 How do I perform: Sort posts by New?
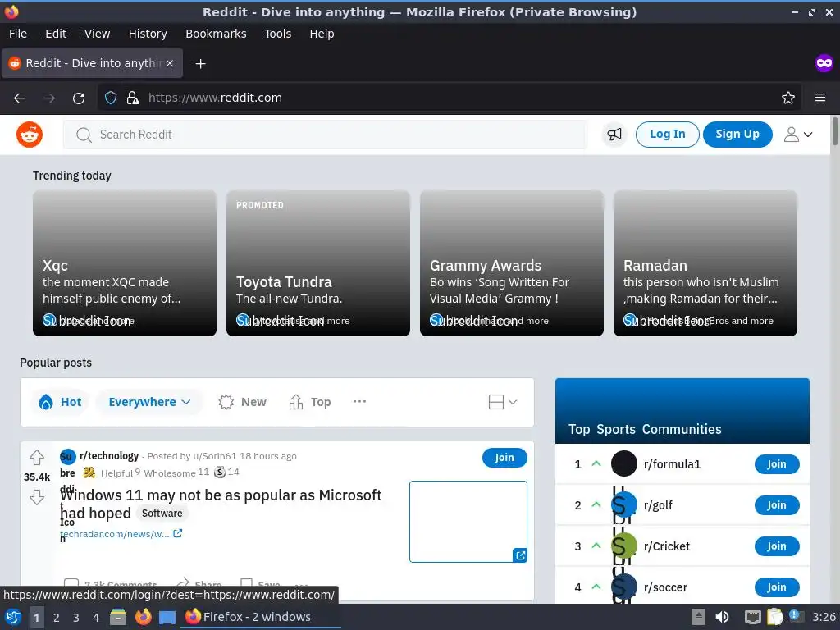tap(242, 402)
